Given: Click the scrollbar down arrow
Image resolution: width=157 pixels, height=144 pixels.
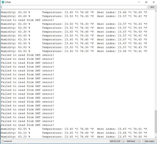Looking at the screenshot, I should pyautogui.click(x=156, y=137).
